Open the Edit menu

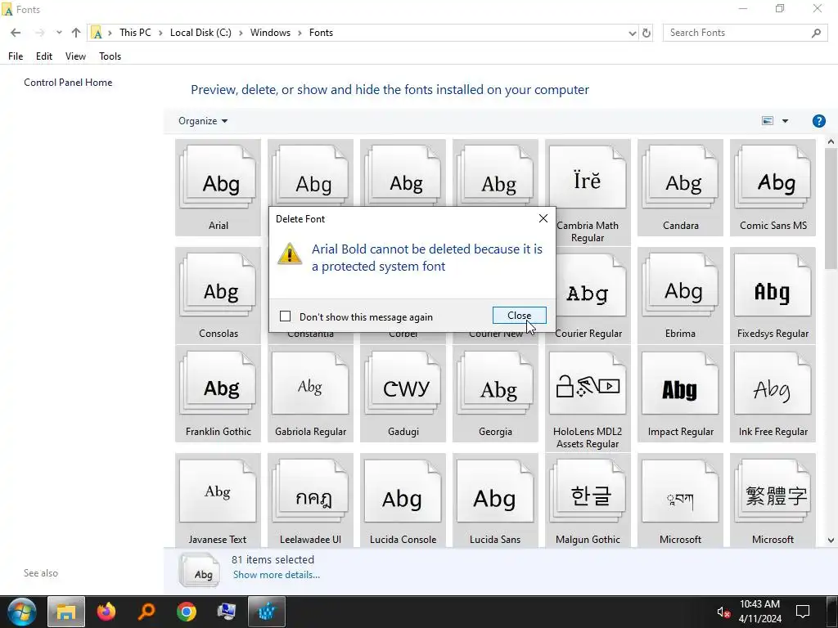44,56
